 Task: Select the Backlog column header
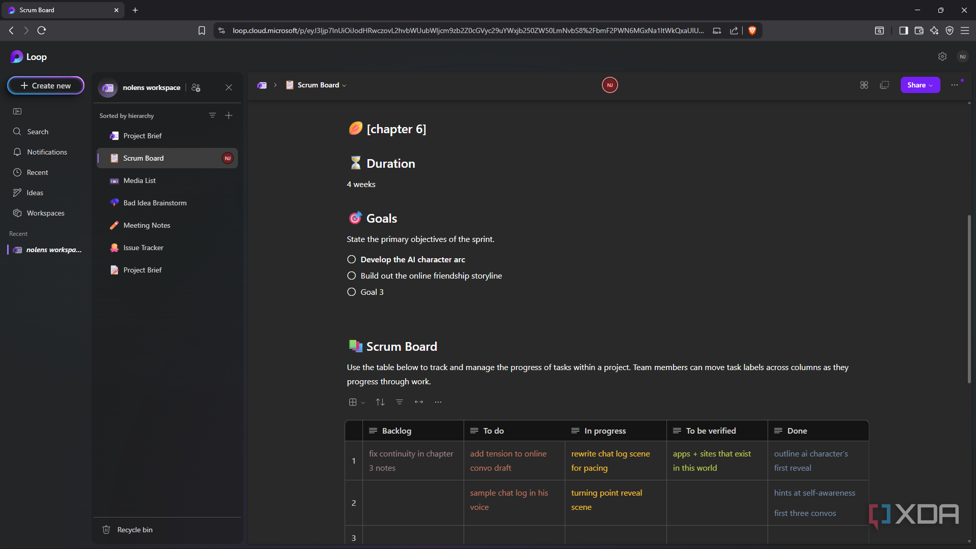click(x=413, y=431)
